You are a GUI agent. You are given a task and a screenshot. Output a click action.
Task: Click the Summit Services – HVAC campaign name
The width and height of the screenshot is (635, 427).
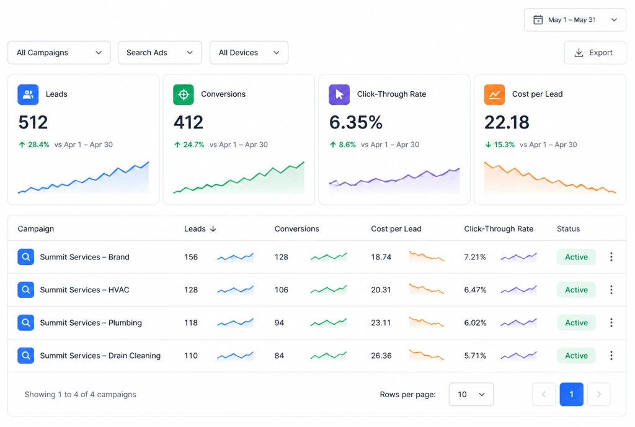(x=84, y=290)
